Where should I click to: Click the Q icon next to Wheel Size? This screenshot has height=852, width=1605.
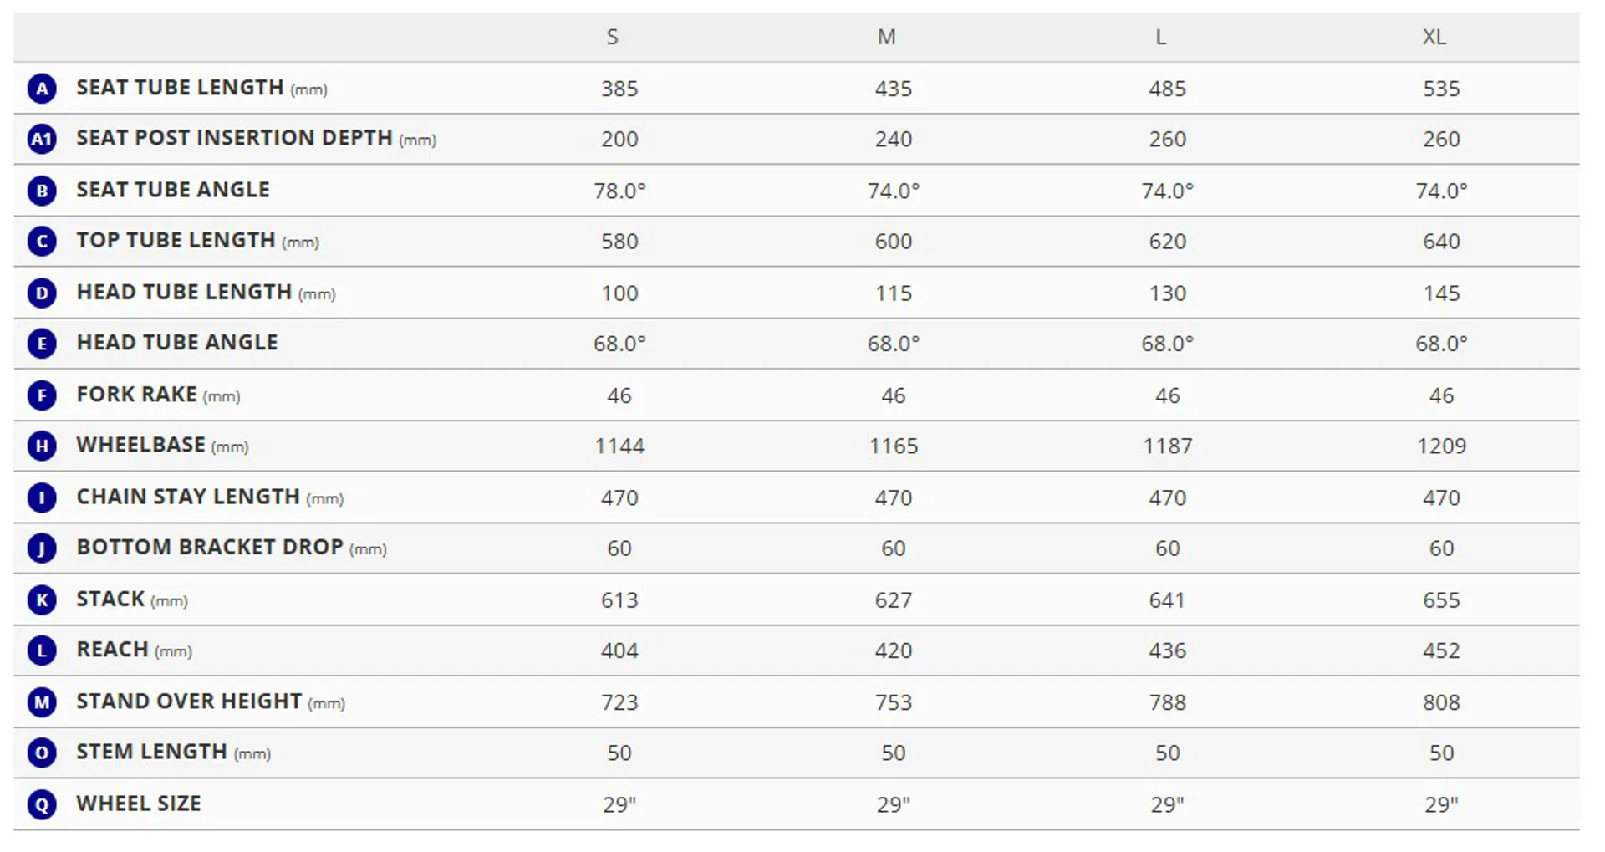pos(42,804)
